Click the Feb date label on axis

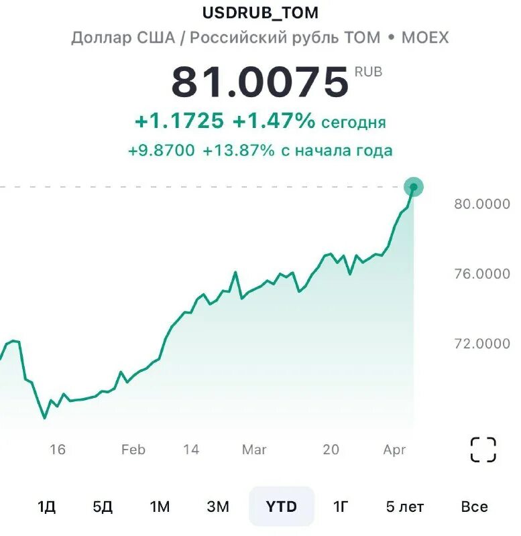pyautogui.click(x=133, y=450)
